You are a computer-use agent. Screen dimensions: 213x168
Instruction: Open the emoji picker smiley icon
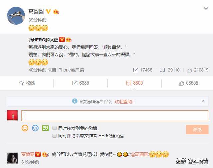pyautogui.click(x=25, y=128)
